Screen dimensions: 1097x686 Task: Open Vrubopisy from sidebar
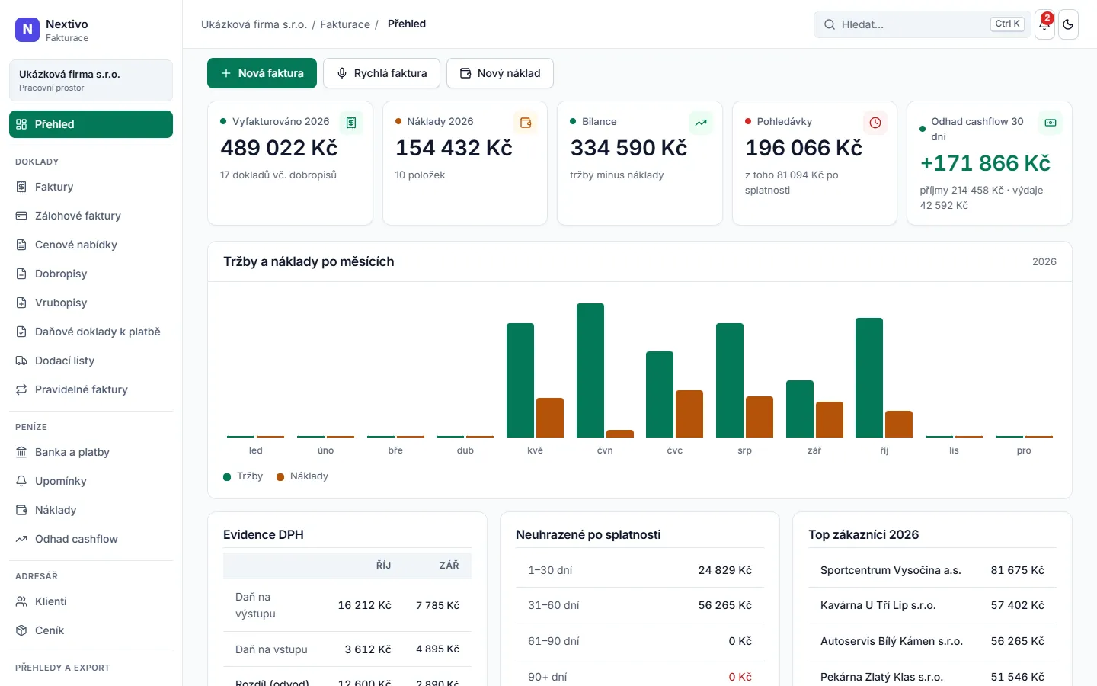click(x=91, y=303)
